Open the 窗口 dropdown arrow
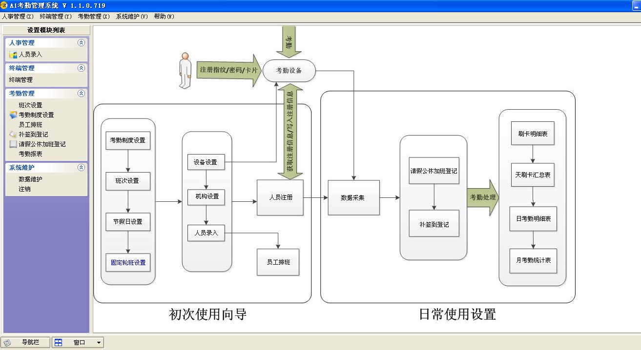The width and height of the screenshot is (641, 350). click(x=99, y=343)
